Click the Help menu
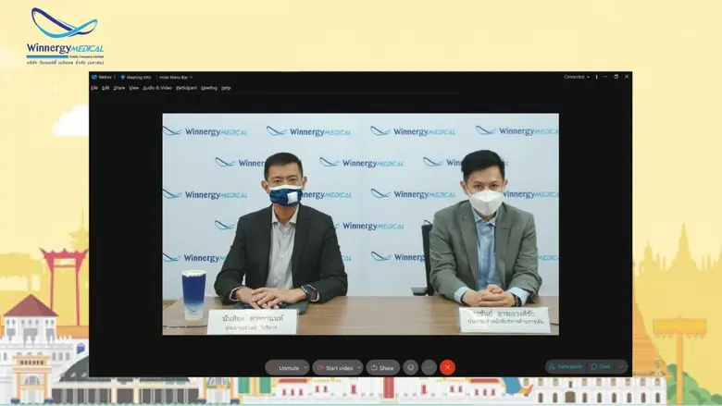This screenshot has width=722, height=406. [226, 88]
